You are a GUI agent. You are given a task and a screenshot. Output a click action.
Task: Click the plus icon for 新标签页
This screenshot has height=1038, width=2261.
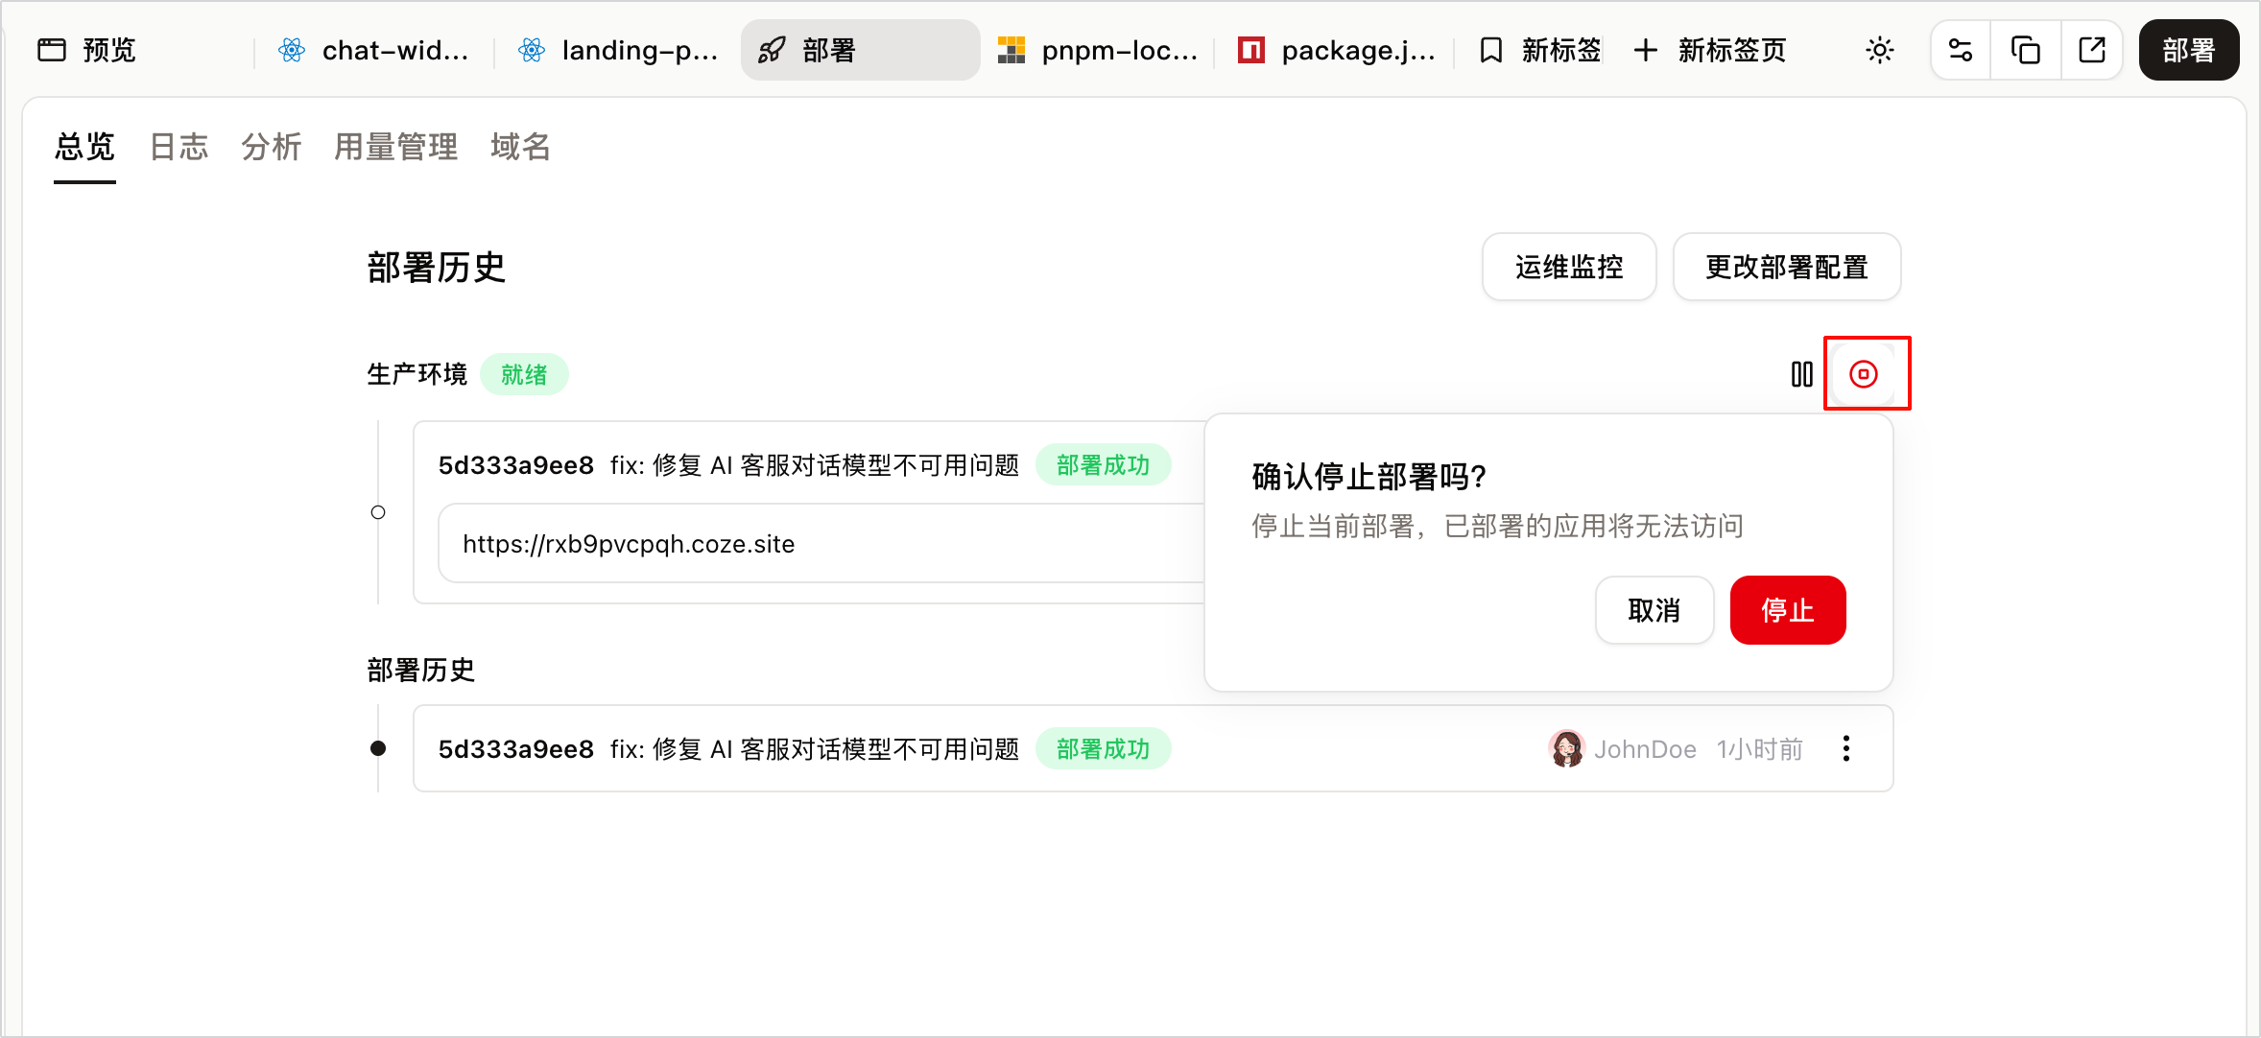pos(1645,50)
